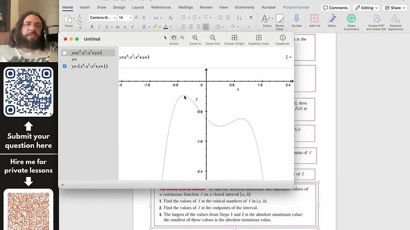Align text left

[x=184, y=26]
